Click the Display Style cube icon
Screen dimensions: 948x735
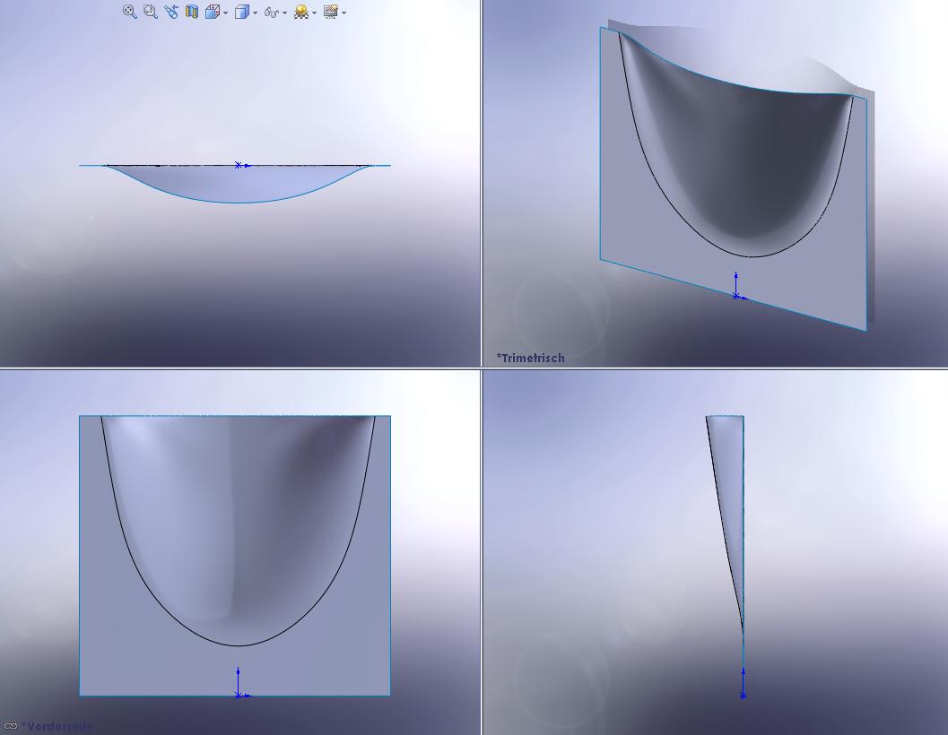point(242,12)
